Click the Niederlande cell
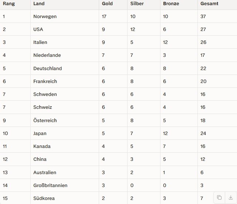Viewport: 237px width, 204px height. (47, 55)
